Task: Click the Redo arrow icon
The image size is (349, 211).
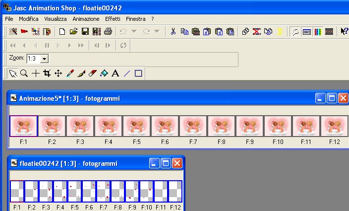Action: pos(146,31)
